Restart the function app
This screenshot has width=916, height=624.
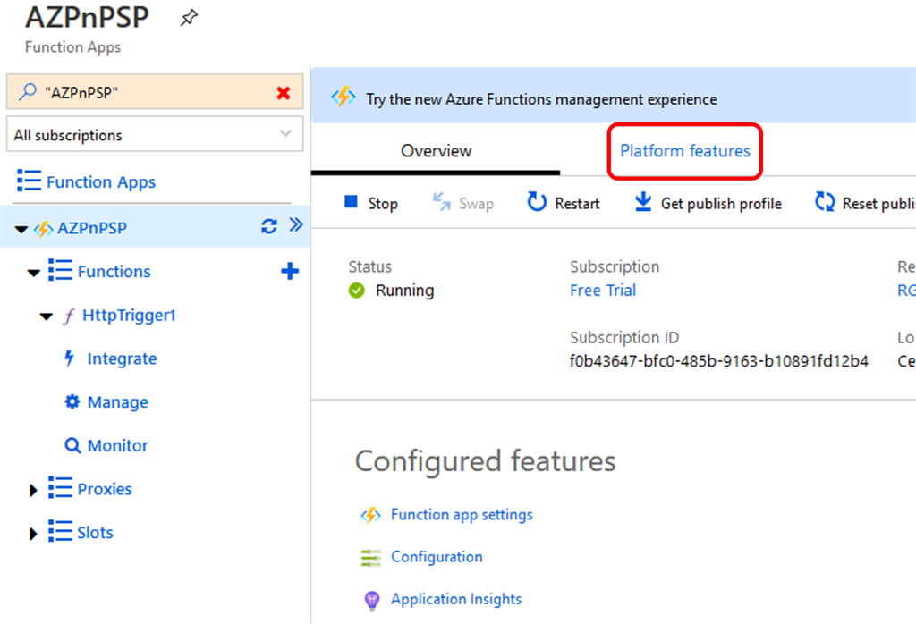coord(564,203)
